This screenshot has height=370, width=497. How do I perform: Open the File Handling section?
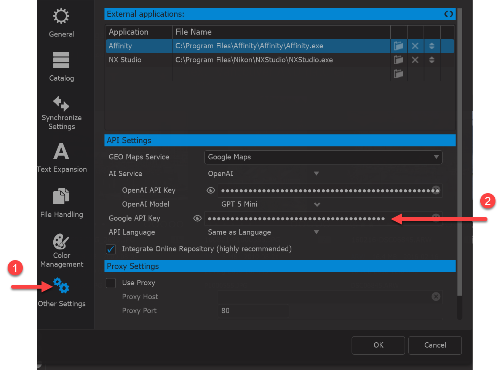tap(61, 203)
